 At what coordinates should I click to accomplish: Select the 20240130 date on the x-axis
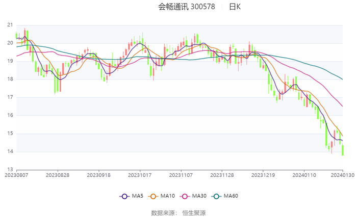(x=342, y=175)
